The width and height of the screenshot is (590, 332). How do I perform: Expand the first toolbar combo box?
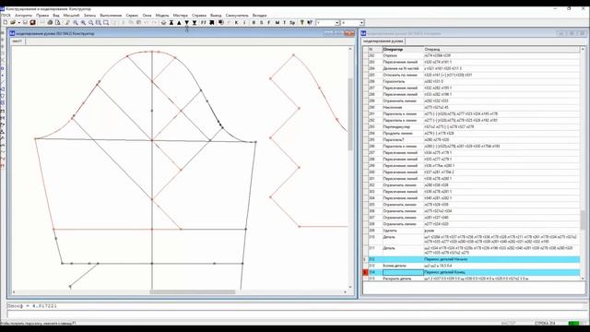click(x=336, y=22)
